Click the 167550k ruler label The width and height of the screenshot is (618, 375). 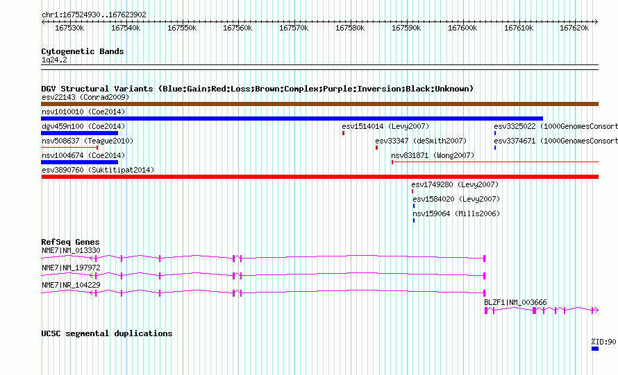tap(182, 28)
